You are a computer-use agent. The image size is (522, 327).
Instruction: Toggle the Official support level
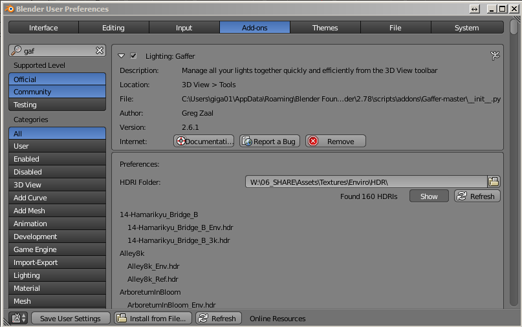58,79
